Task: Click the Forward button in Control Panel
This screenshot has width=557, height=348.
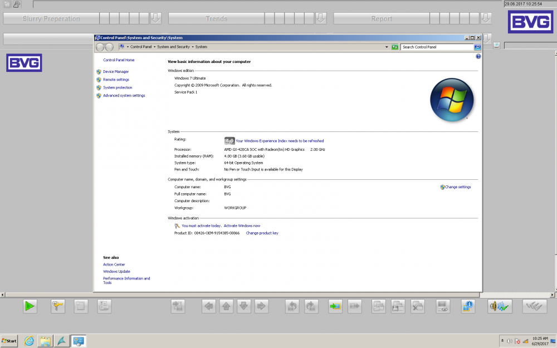Action: (109, 47)
